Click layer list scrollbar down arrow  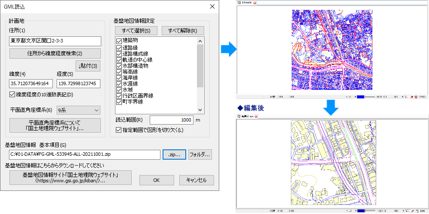200,110
